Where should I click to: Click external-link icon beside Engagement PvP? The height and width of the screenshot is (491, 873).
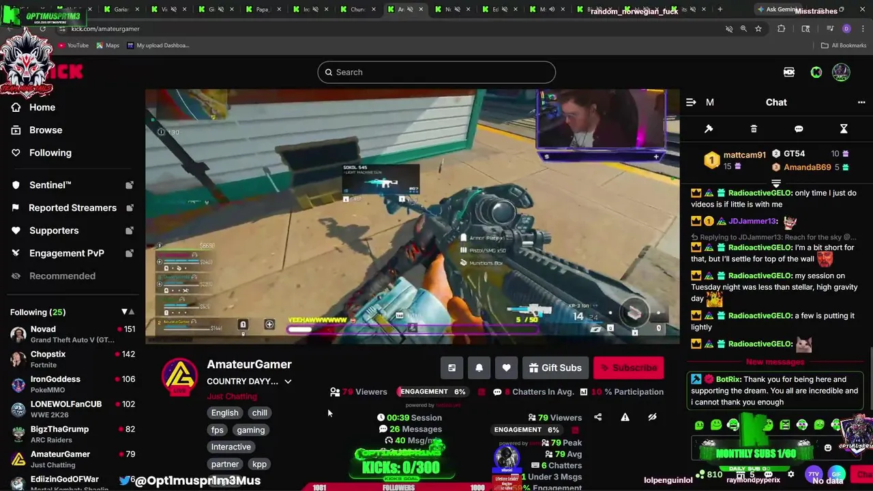tap(130, 253)
